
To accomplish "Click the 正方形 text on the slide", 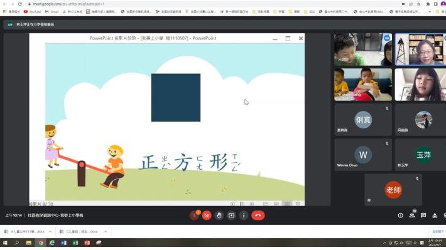I will (x=190, y=162).
